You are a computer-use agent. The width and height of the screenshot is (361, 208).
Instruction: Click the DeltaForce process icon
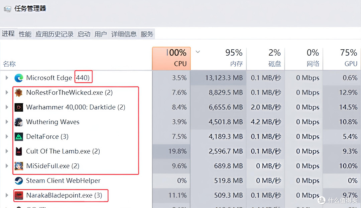pyautogui.click(x=19, y=137)
